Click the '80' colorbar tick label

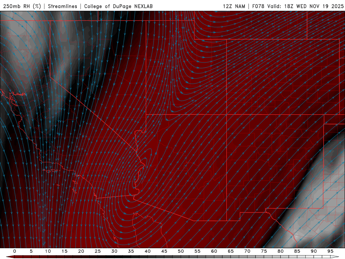point(280,251)
